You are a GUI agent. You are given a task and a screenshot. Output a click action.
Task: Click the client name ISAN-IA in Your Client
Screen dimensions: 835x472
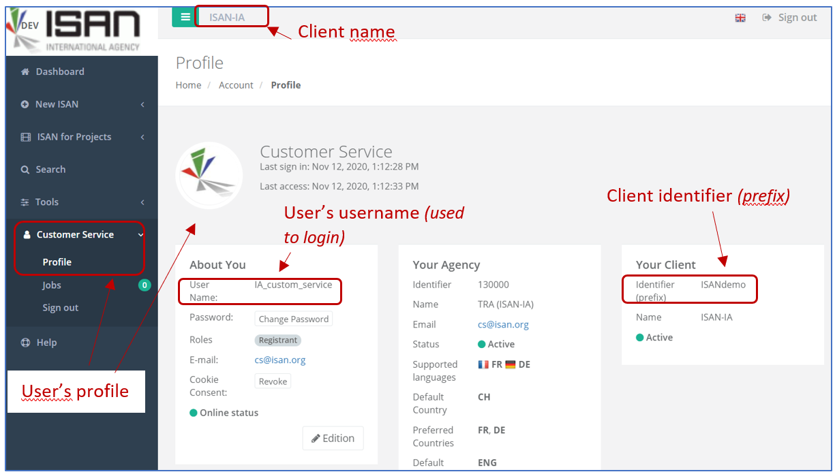point(716,317)
